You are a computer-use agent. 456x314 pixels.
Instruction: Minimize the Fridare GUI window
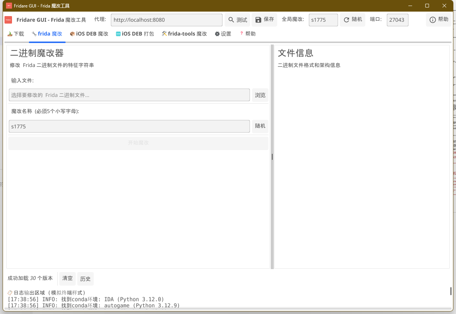point(410,6)
